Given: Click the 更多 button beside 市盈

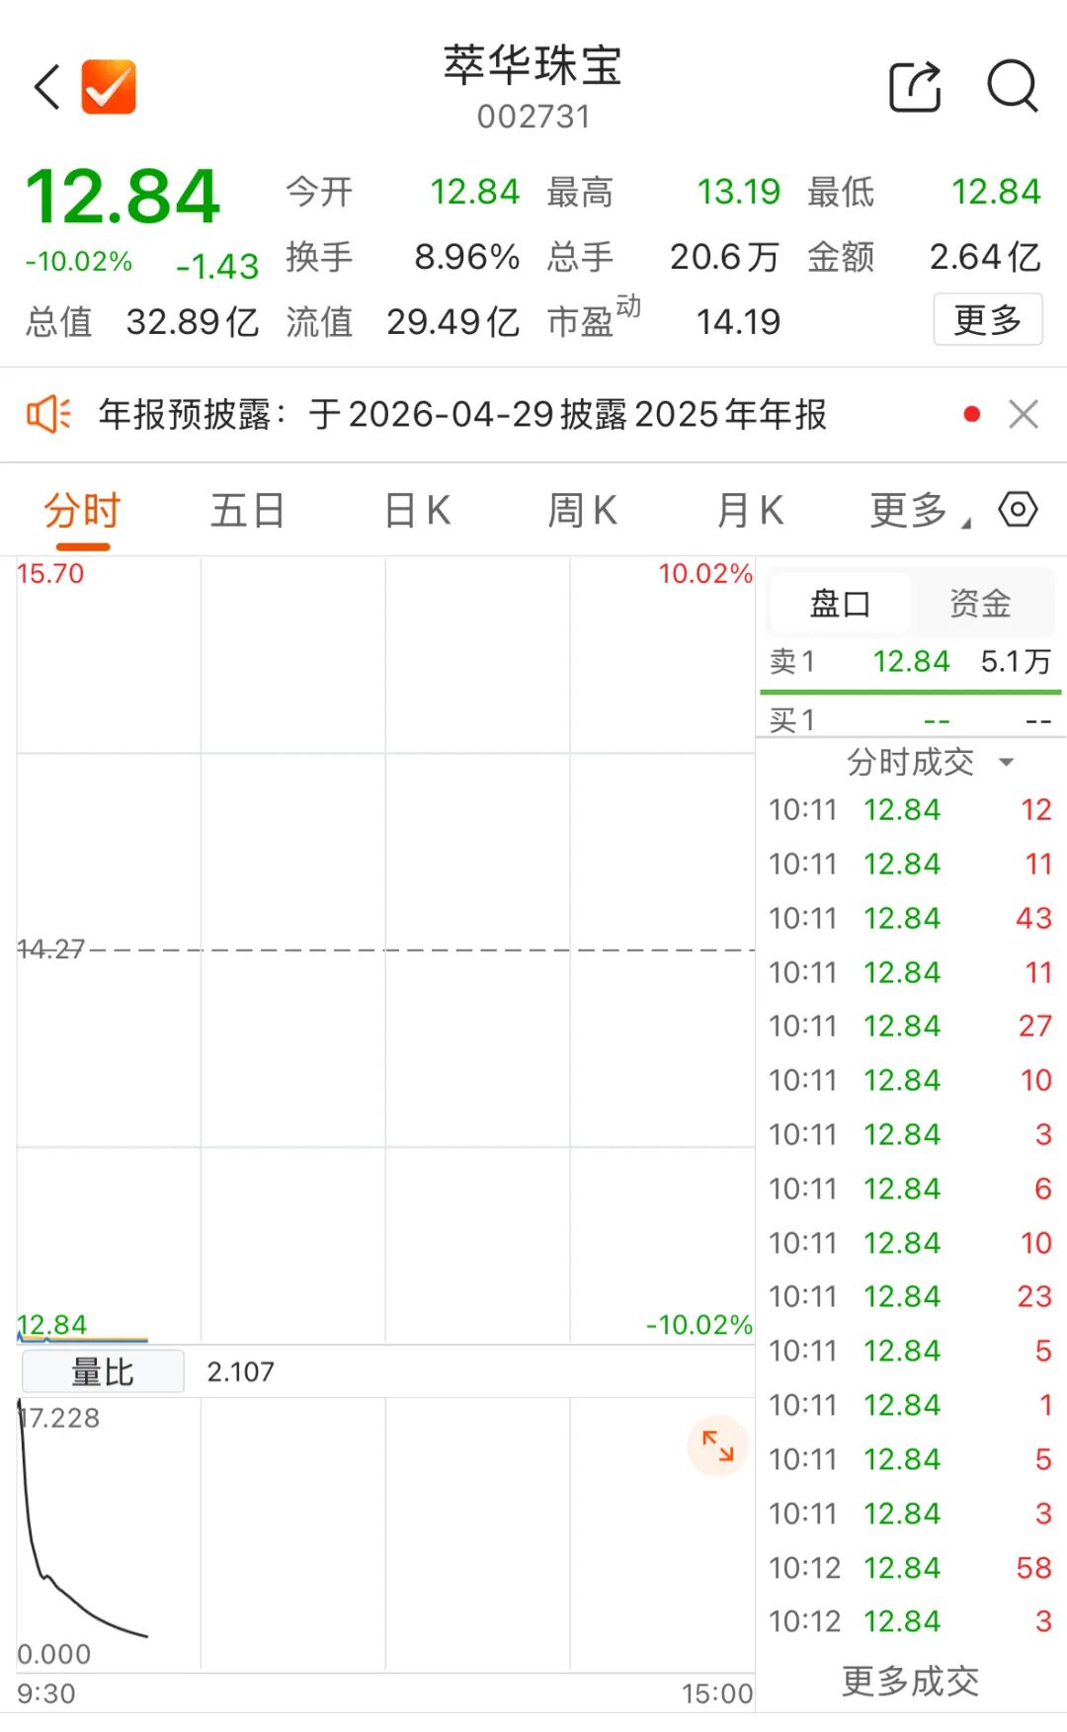Looking at the screenshot, I should pyautogui.click(x=988, y=320).
